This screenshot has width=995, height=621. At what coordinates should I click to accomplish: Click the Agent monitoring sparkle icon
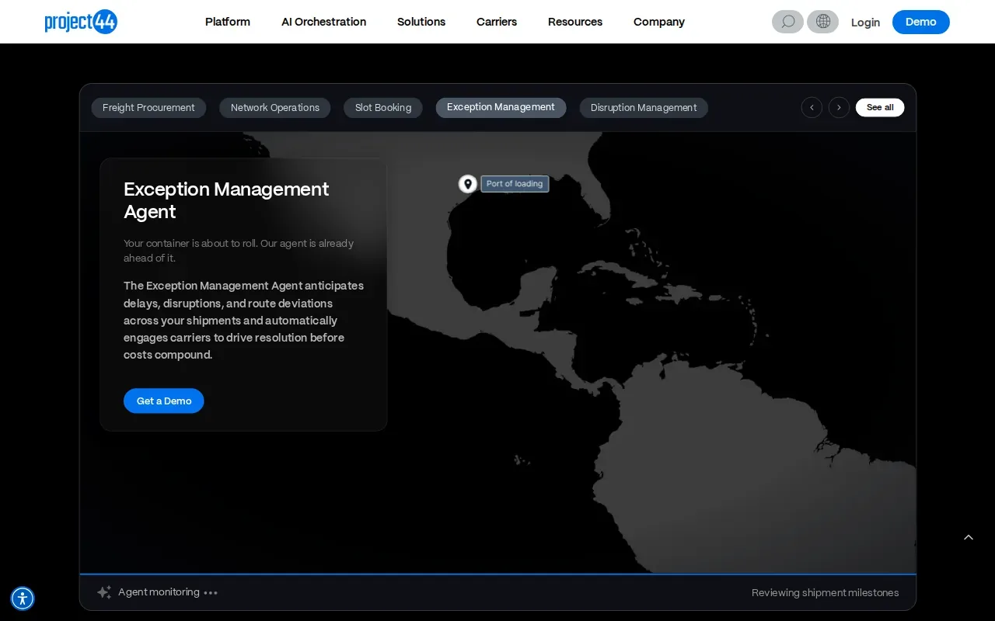point(104,592)
